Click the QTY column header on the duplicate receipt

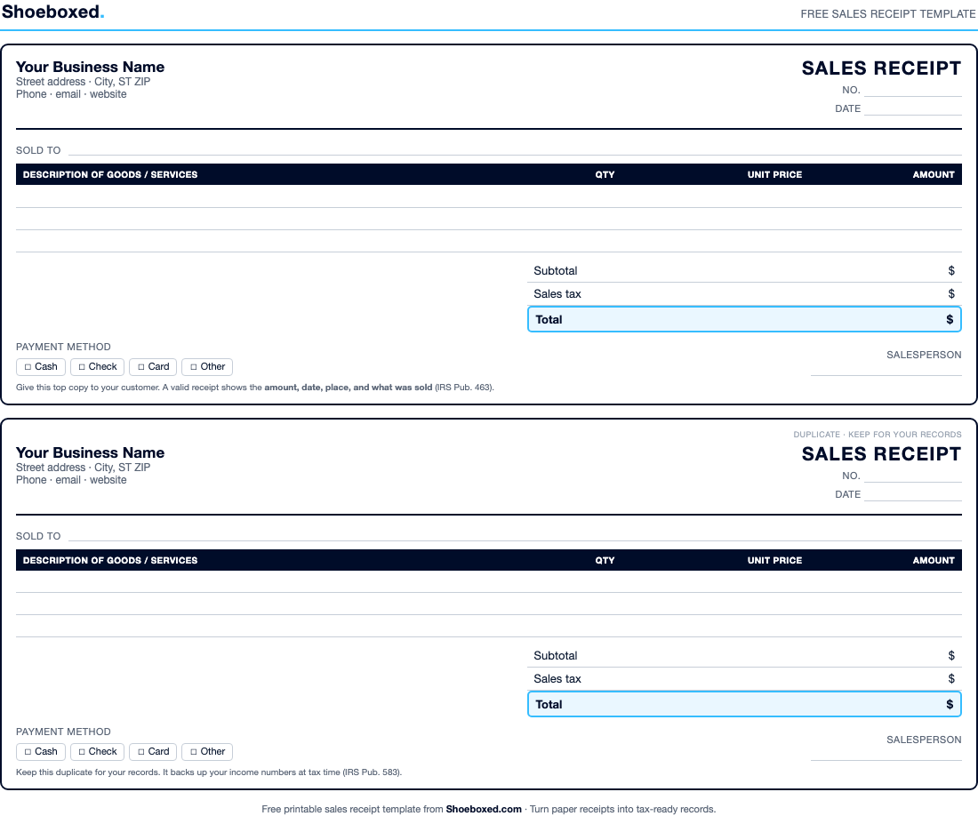(605, 560)
